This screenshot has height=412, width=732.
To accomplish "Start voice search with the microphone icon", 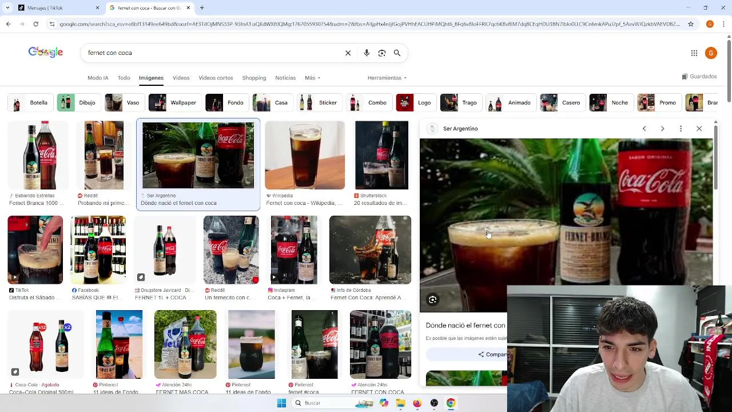I will pyautogui.click(x=367, y=53).
